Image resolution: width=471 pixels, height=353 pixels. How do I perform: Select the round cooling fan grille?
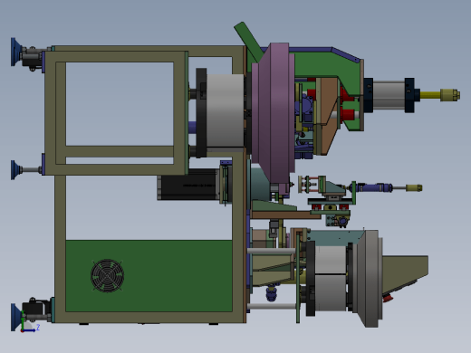[x=107, y=275]
